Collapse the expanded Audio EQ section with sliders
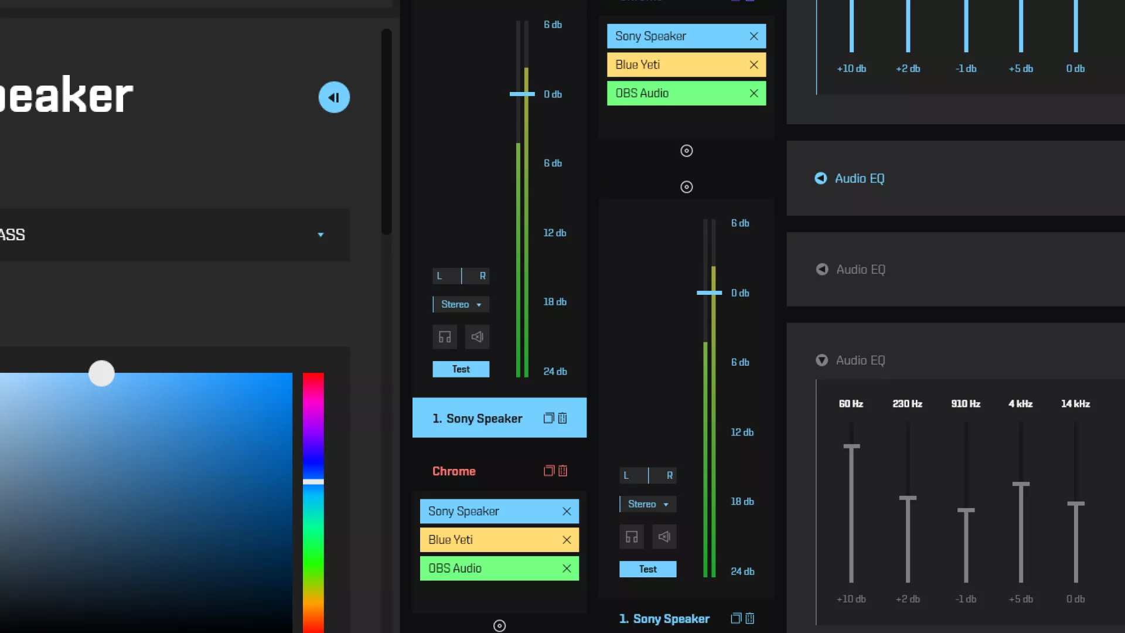 [x=821, y=360]
